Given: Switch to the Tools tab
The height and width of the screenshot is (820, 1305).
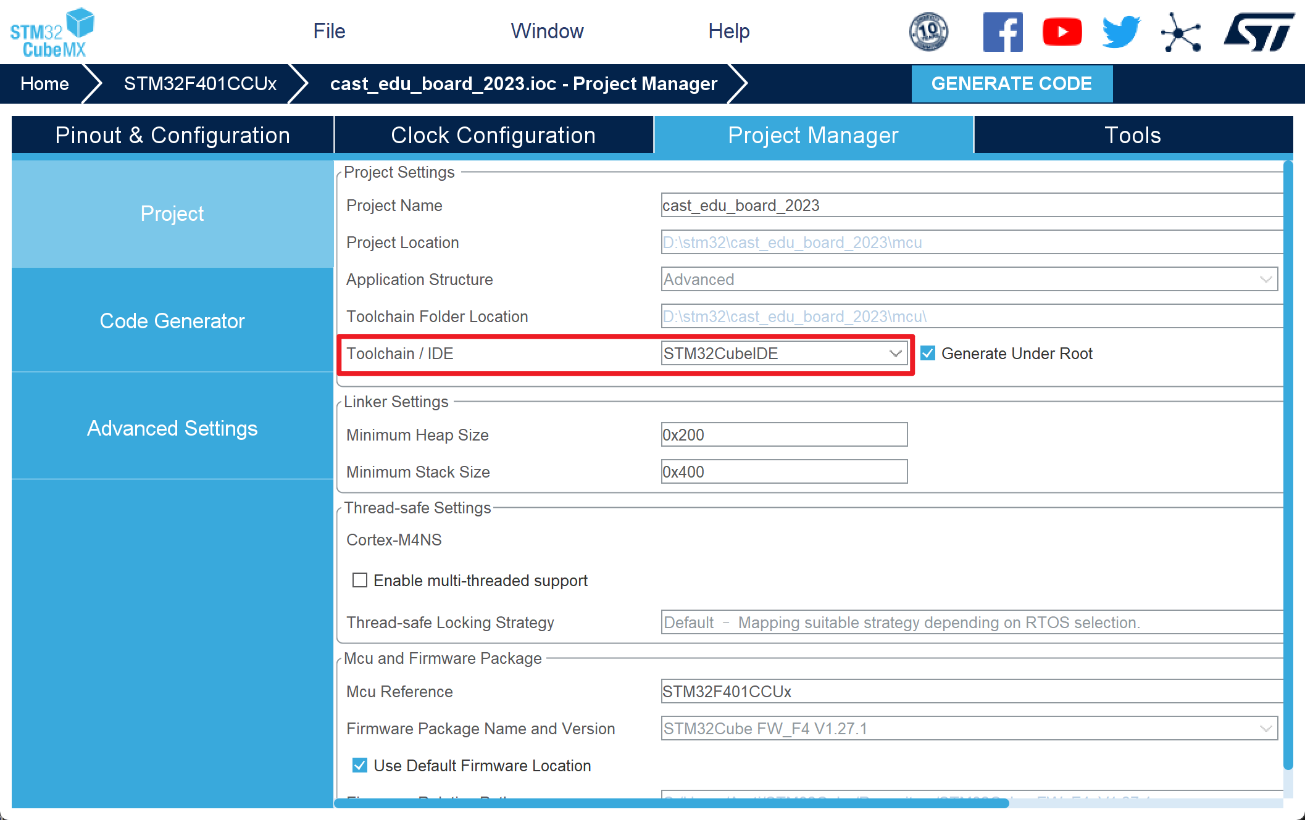Looking at the screenshot, I should 1133,135.
